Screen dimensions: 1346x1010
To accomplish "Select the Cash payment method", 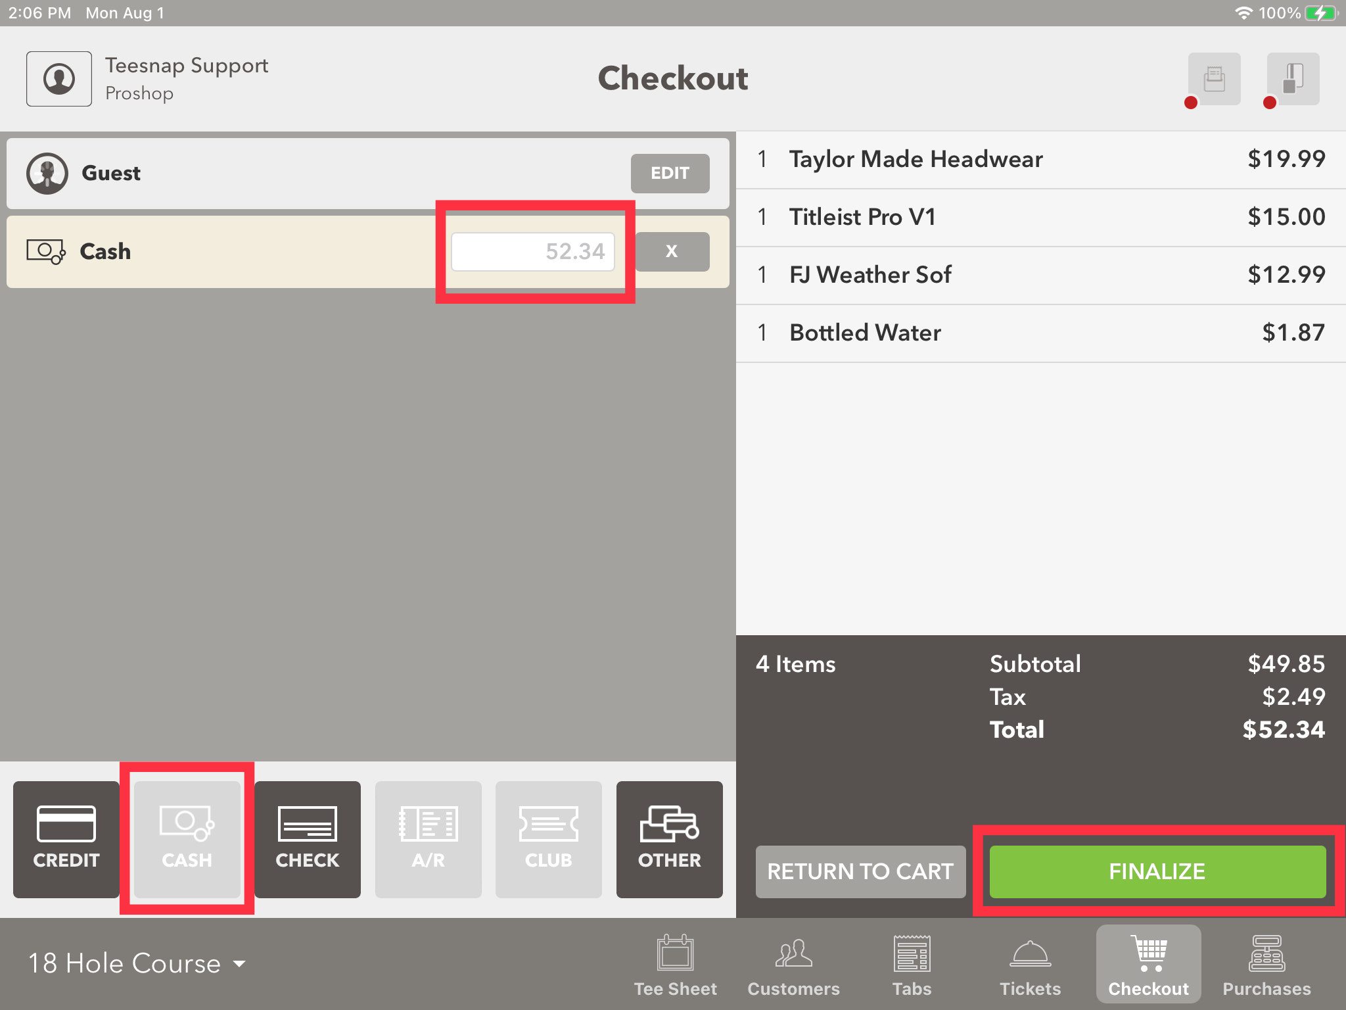I will [x=187, y=839].
